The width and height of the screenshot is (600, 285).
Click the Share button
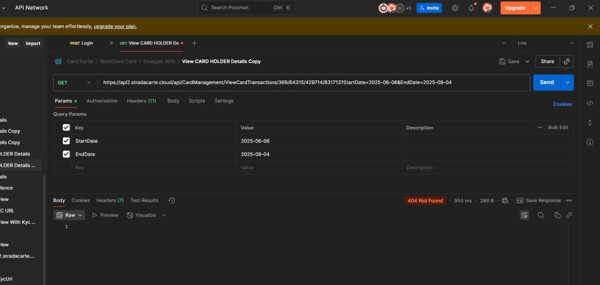547,61
